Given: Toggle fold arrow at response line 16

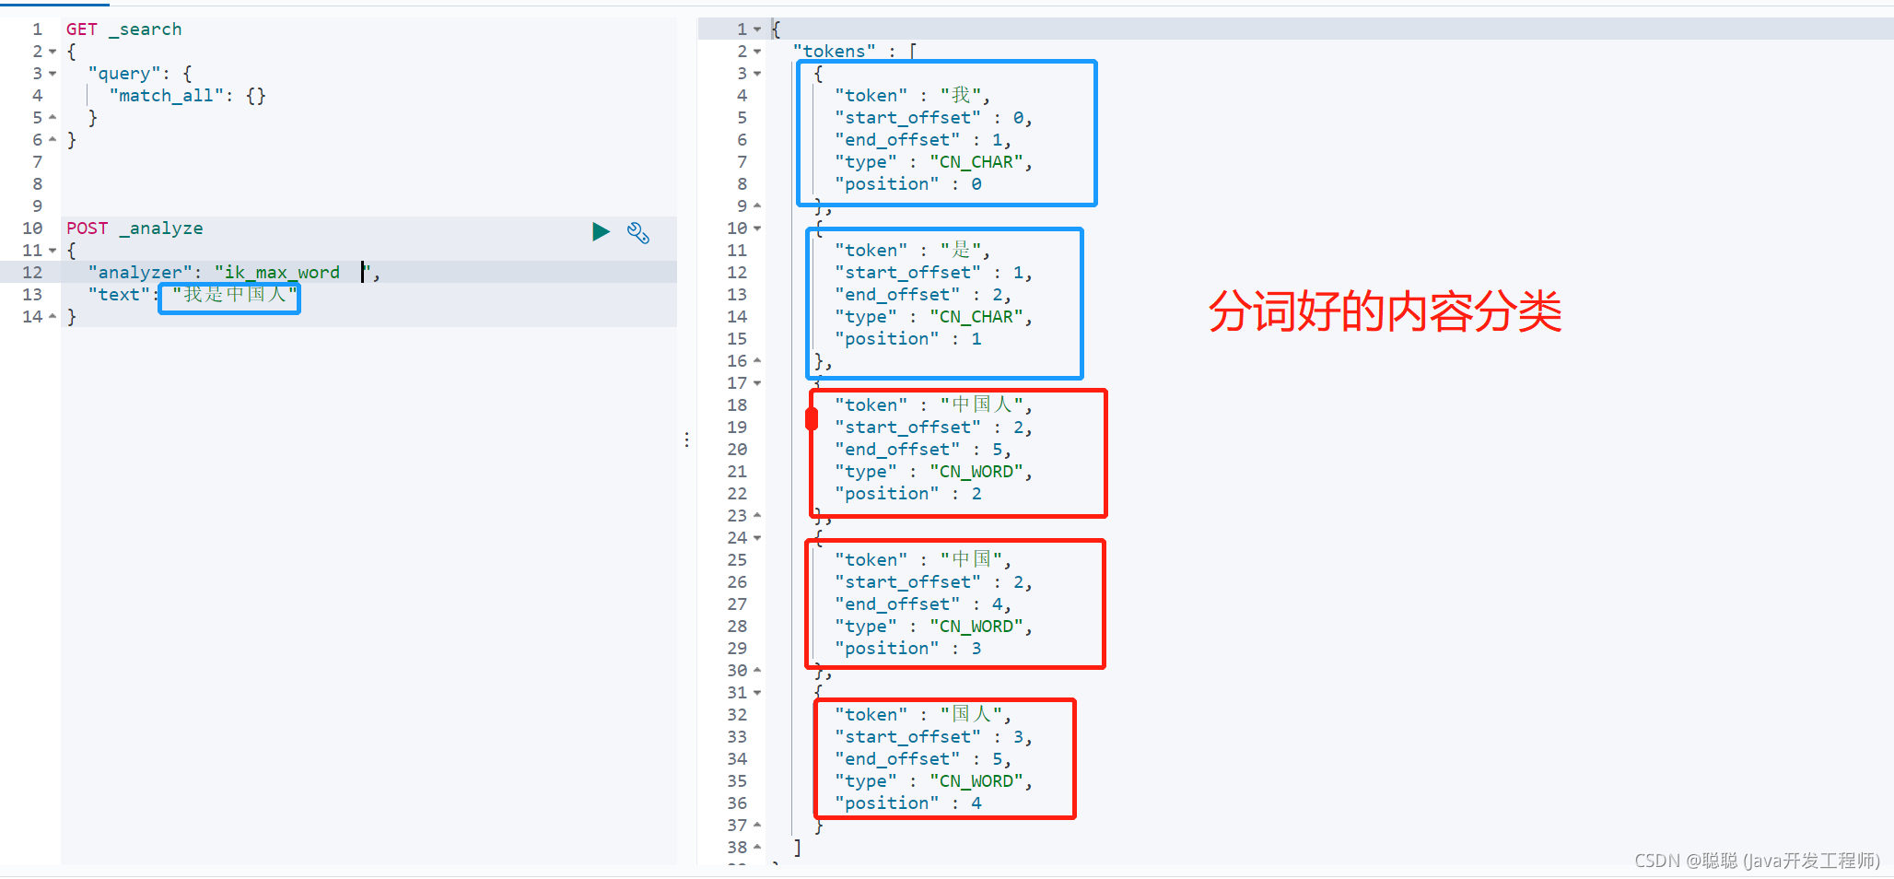Looking at the screenshot, I should tap(757, 361).
